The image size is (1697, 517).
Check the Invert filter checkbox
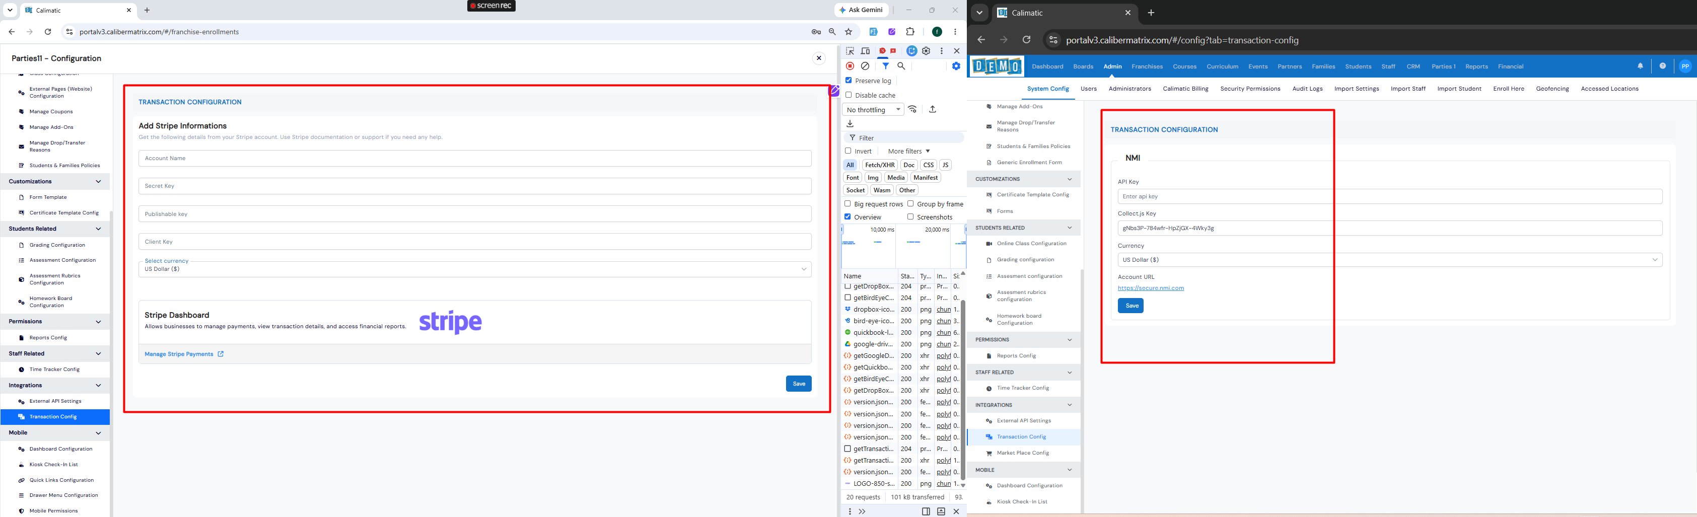[848, 151]
